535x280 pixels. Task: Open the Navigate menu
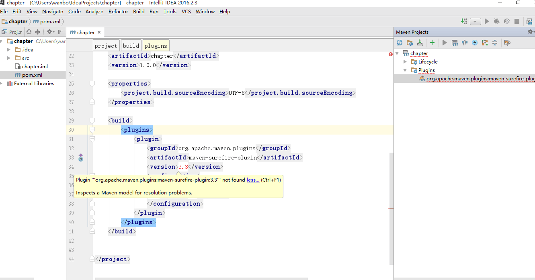(53, 12)
